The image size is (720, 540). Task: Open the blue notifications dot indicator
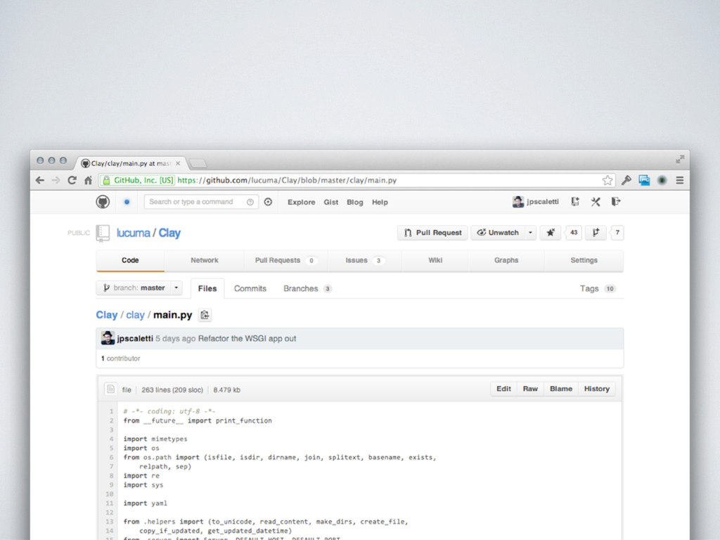127,202
